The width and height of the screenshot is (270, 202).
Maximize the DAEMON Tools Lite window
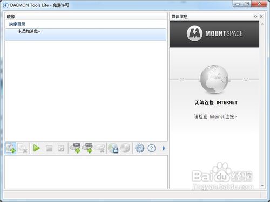coord(247,4)
